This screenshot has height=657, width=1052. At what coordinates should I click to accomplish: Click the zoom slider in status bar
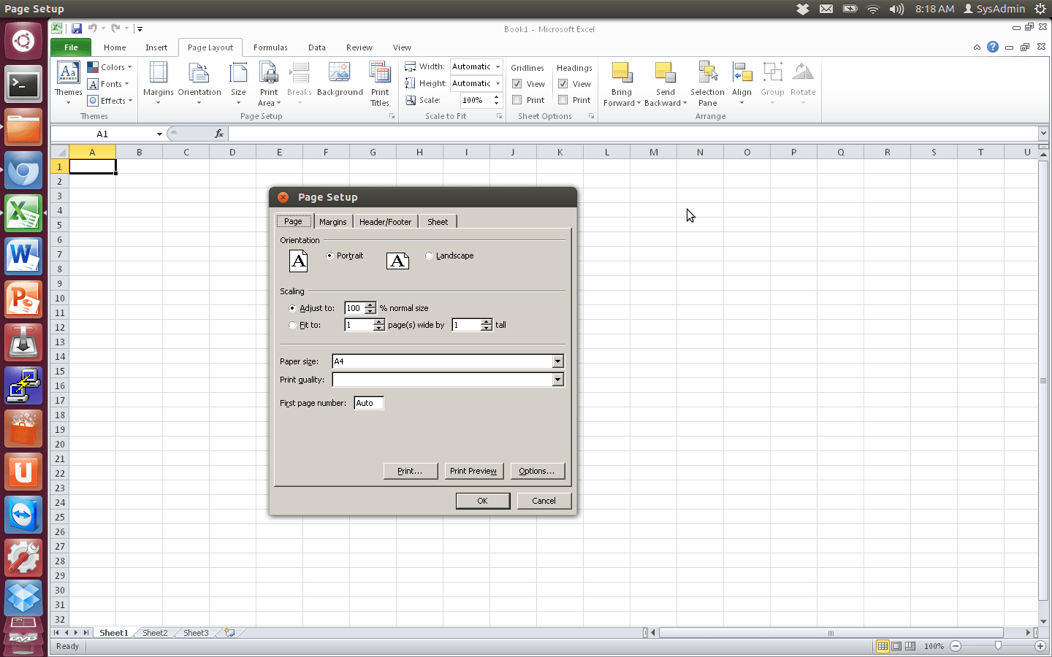998,646
